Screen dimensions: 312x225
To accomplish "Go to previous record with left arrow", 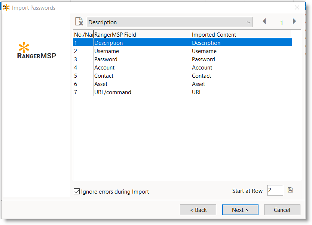I will 264,22.
